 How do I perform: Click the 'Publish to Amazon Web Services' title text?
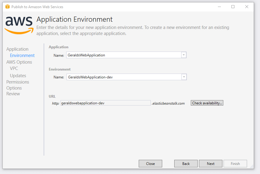[x=37, y=7]
